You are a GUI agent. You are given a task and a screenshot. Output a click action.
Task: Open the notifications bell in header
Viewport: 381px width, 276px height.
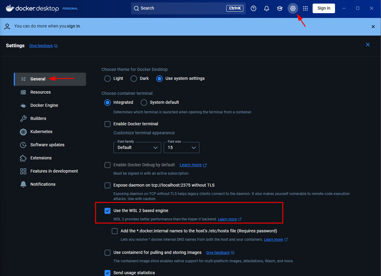pos(267,8)
